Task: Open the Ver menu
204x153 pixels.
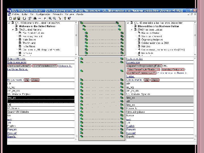Action: (32, 14)
